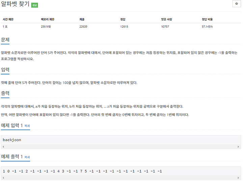Click the 알파벳 찾기 problem title
The image size is (243, 182).
pyautogui.click(x=15, y=4)
